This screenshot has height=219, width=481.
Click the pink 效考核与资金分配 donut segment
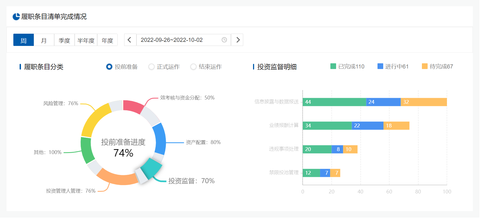[x=133, y=106]
